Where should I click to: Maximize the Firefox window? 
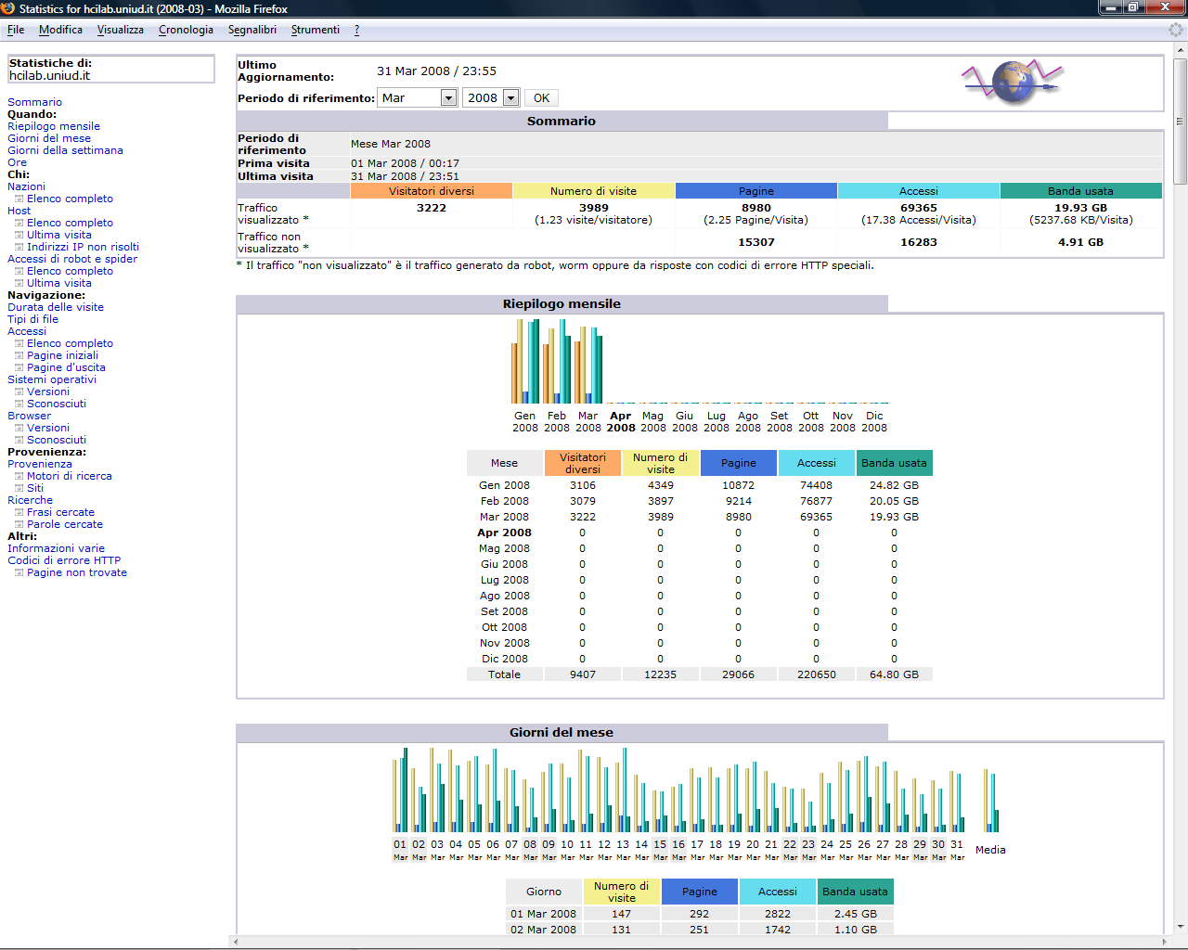click(1134, 7)
